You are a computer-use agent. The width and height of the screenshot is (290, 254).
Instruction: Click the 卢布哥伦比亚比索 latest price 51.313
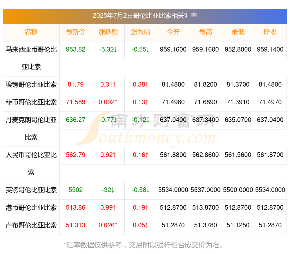[x=75, y=226]
